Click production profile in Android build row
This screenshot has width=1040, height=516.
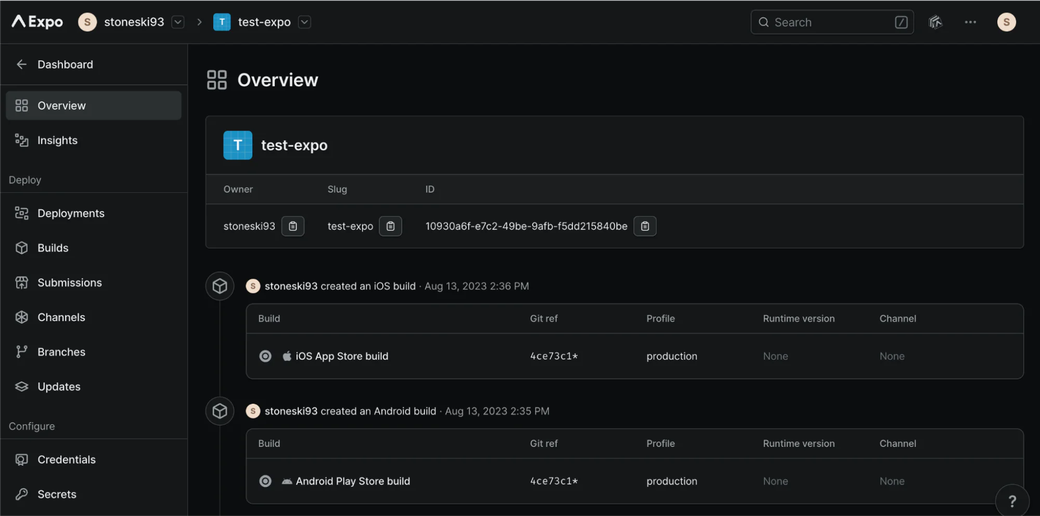pyautogui.click(x=672, y=481)
